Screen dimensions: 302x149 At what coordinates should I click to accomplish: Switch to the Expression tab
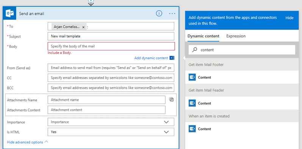tap(236, 36)
